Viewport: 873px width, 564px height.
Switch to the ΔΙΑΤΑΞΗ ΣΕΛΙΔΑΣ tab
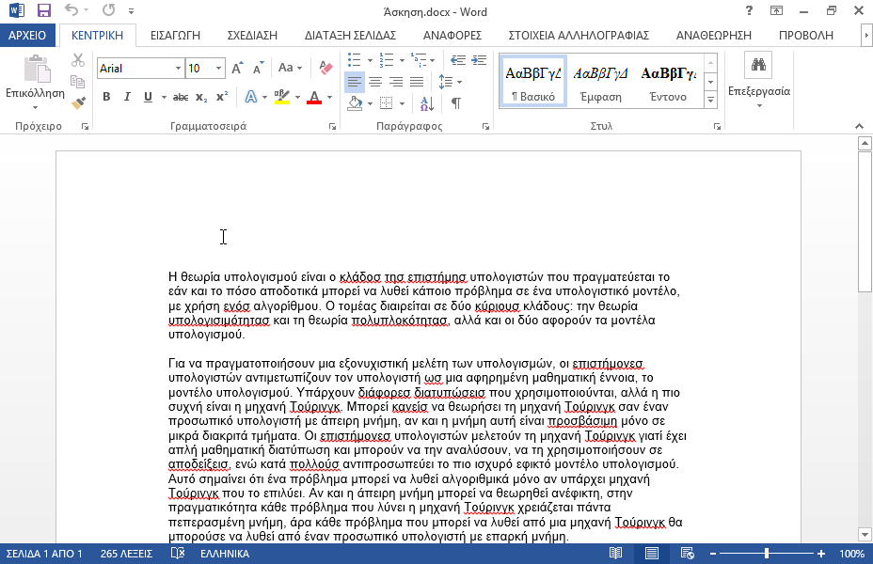(350, 35)
